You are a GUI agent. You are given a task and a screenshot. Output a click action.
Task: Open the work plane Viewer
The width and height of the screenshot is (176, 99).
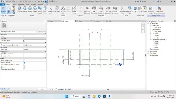coord(145,9)
